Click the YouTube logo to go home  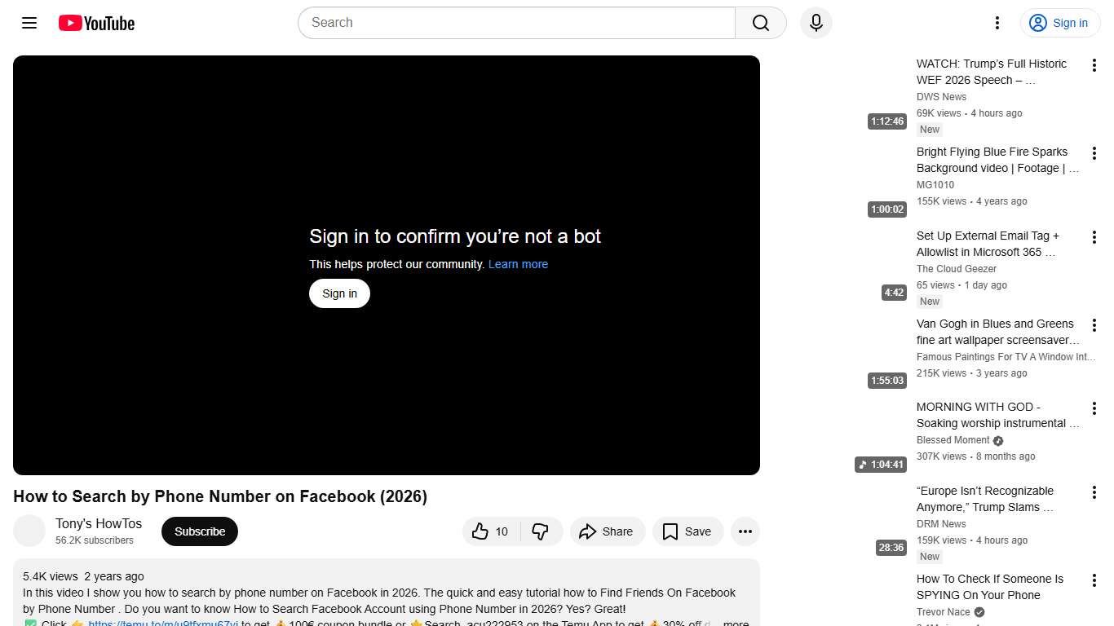95,23
